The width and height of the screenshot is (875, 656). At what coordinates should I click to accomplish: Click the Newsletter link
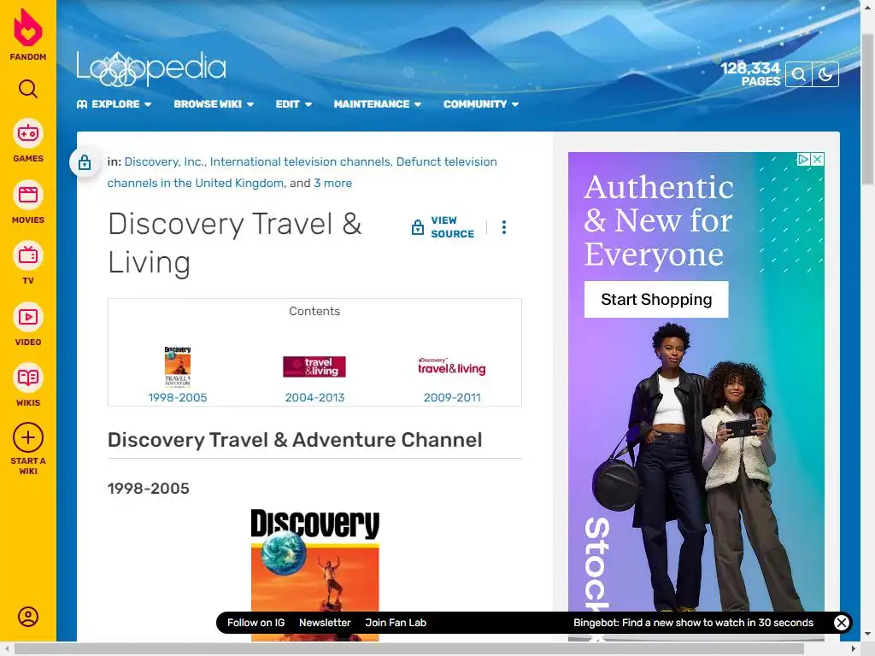click(325, 623)
